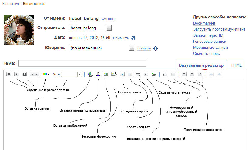Open the 'Отправить в' journal dropdown
The width and height of the screenshot is (250, 150).
(x=109, y=28)
